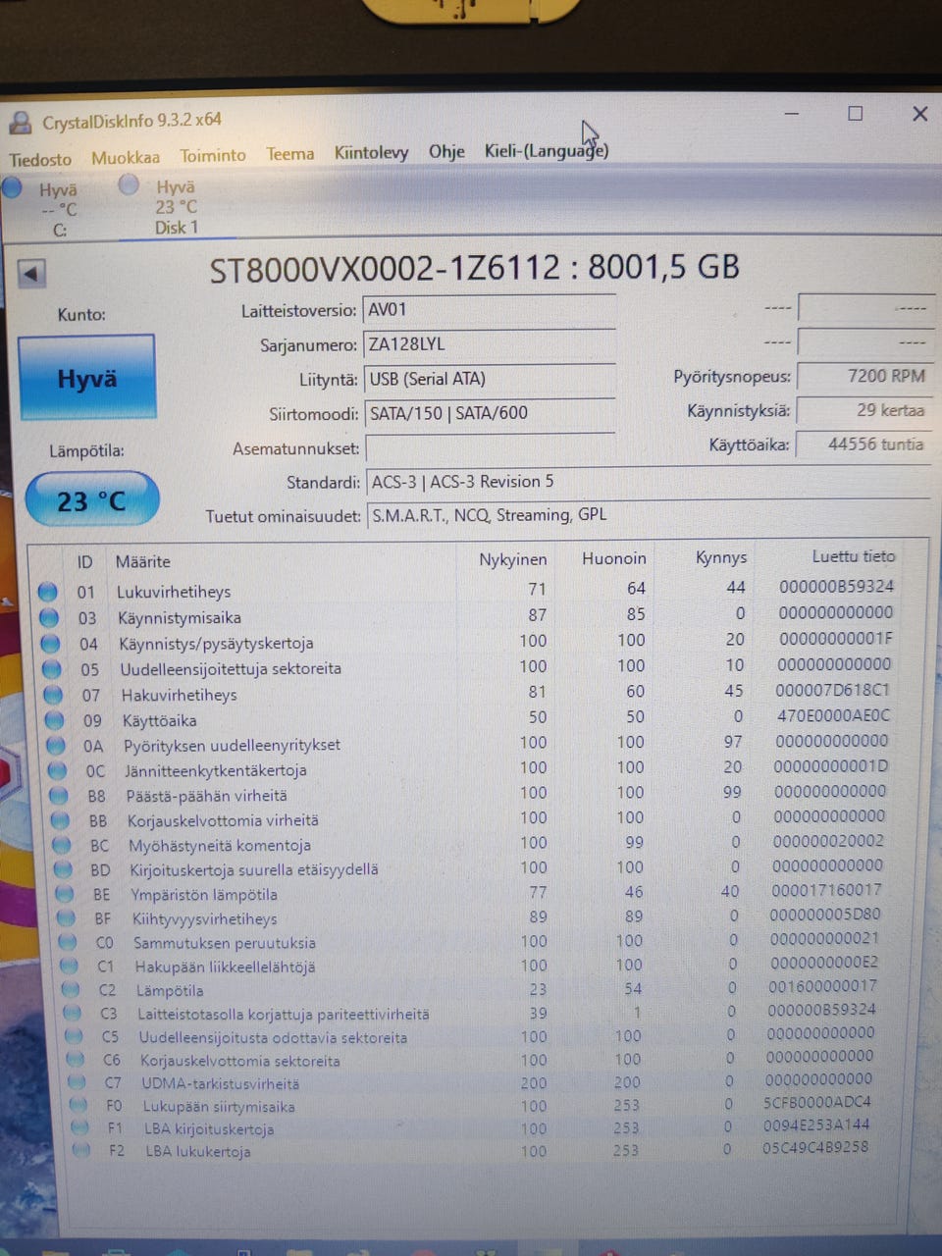Click raw value 05C49C4B9258
Screen dimensions: 942x1256
[814, 1147]
